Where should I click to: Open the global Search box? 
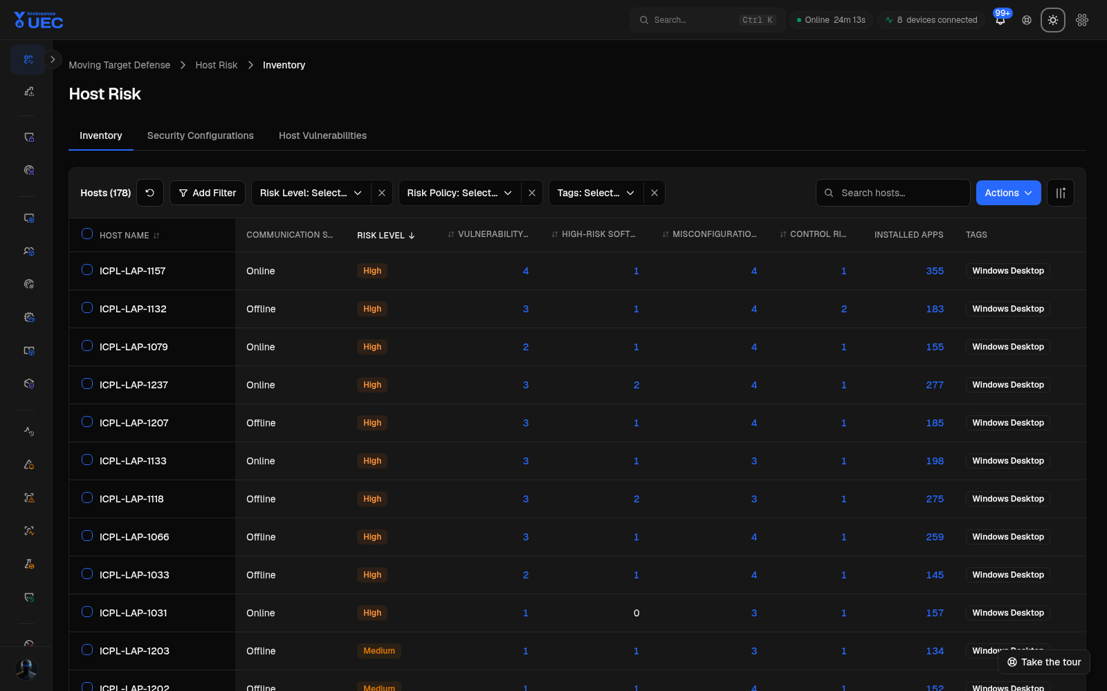707,20
